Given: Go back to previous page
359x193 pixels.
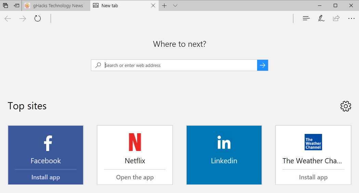Looking at the screenshot, I should [8, 18].
